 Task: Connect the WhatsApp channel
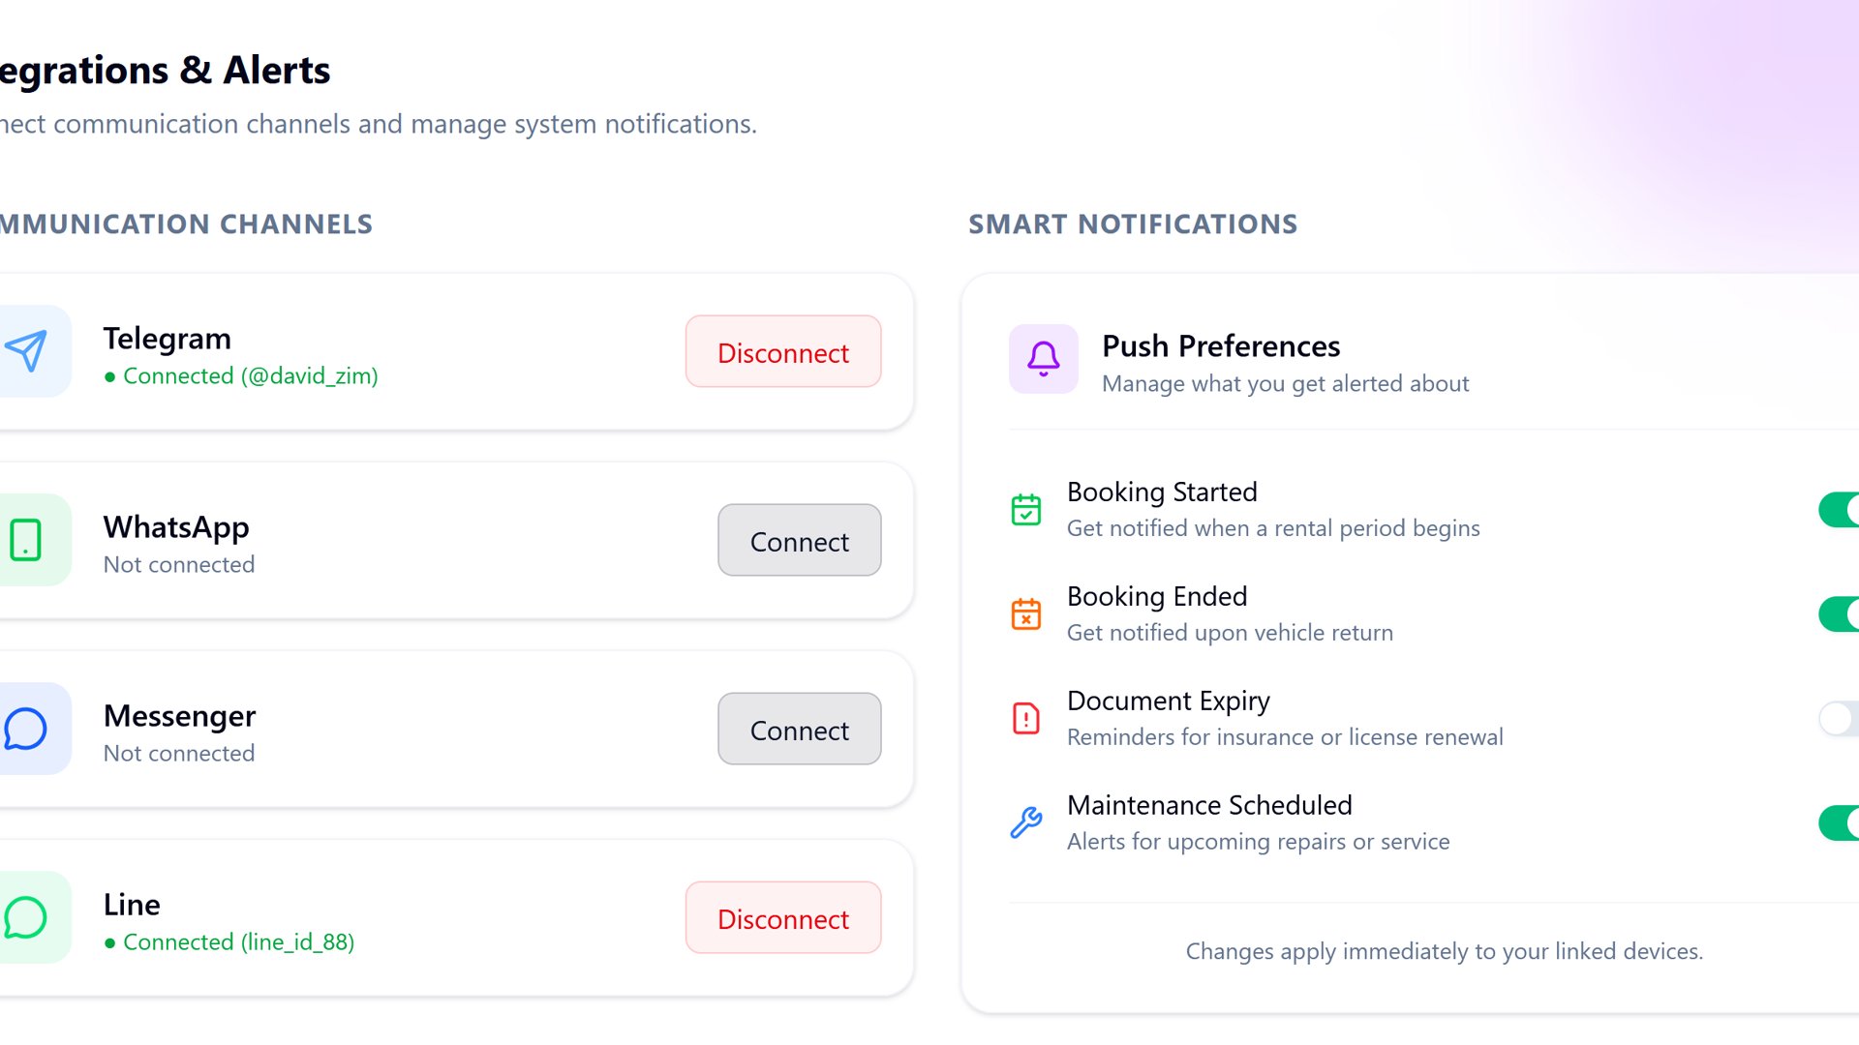coord(800,541)
